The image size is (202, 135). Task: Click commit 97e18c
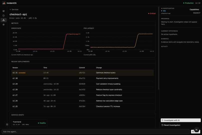[82, 101]
